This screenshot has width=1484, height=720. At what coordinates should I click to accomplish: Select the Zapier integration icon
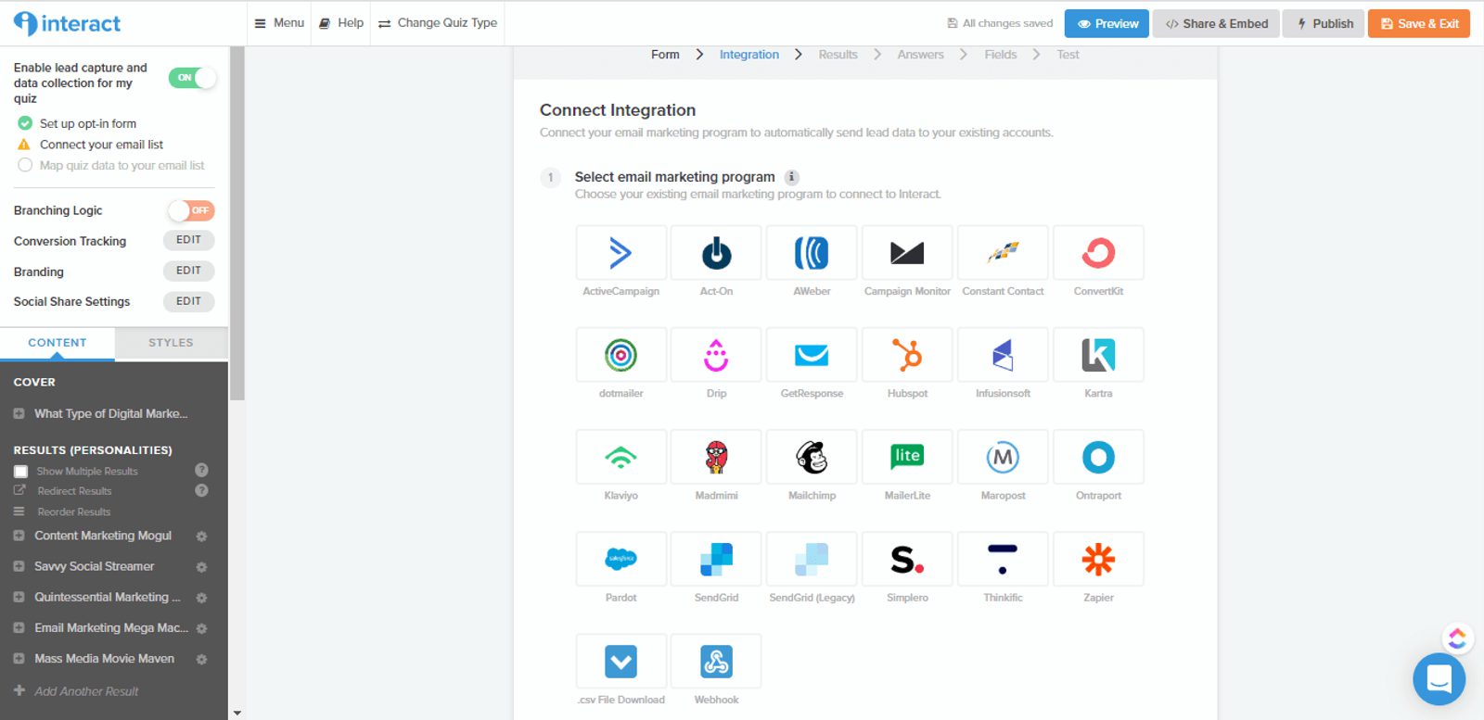(x=1098, y=559)
